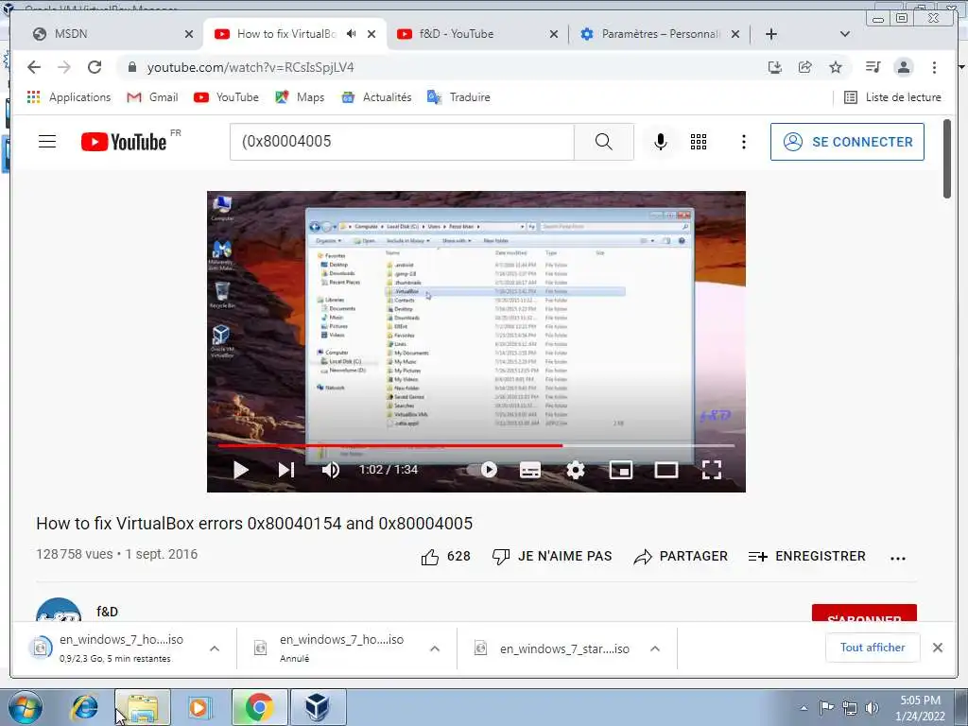Viewport: 968px width, 726px height.
Task: Switch to theater mode
Action: tap(666, 470)
